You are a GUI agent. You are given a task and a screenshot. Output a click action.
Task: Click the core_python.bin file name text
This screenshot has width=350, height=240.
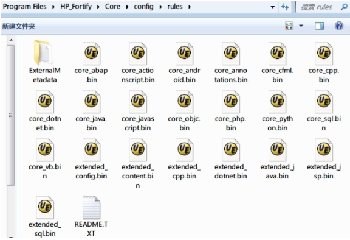tap(277, 123)
